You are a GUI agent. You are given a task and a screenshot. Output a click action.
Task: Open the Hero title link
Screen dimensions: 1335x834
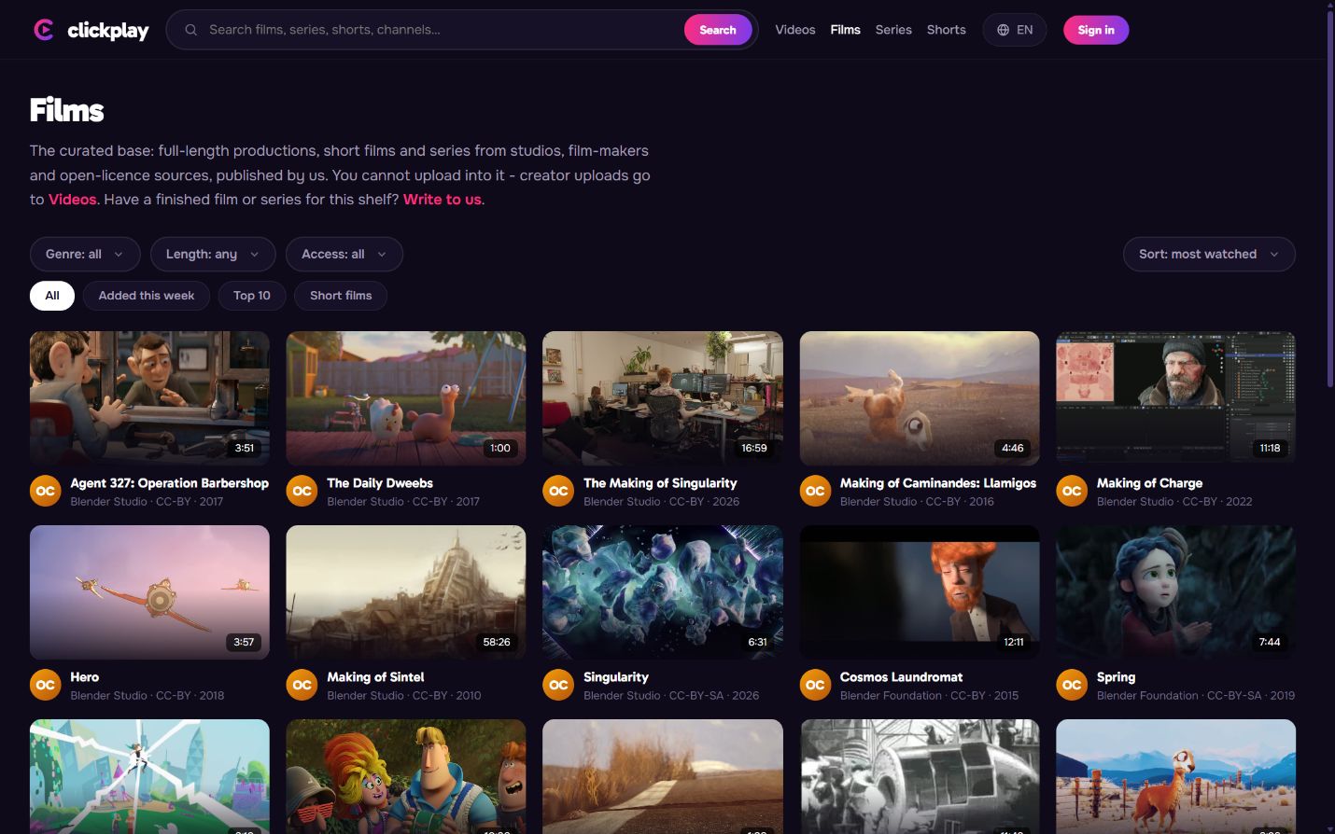click(x=85, y=677)
